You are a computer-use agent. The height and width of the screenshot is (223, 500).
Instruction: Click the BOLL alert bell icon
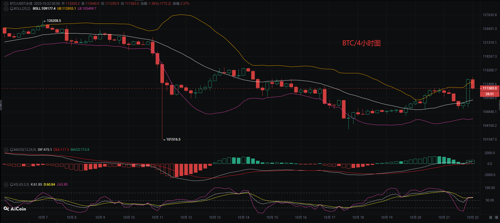(12, 9)
